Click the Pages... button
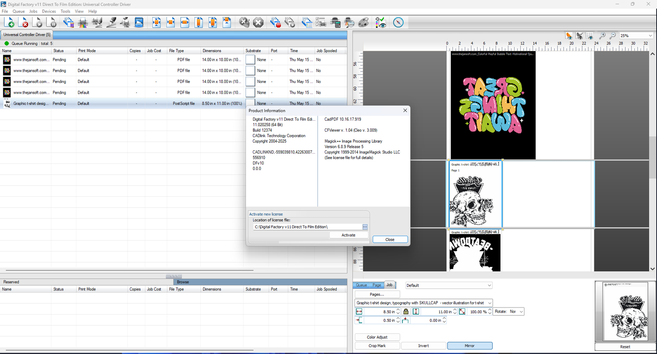The image size is (657, 354). tap(377, 294)
